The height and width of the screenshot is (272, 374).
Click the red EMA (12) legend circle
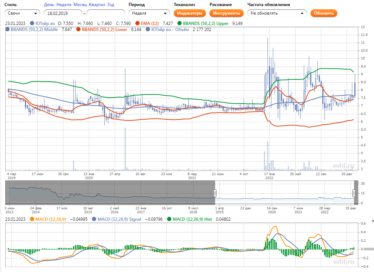(137, 23)
